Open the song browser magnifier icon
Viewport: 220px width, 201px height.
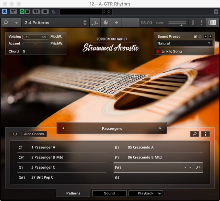[x=194, y=134]
